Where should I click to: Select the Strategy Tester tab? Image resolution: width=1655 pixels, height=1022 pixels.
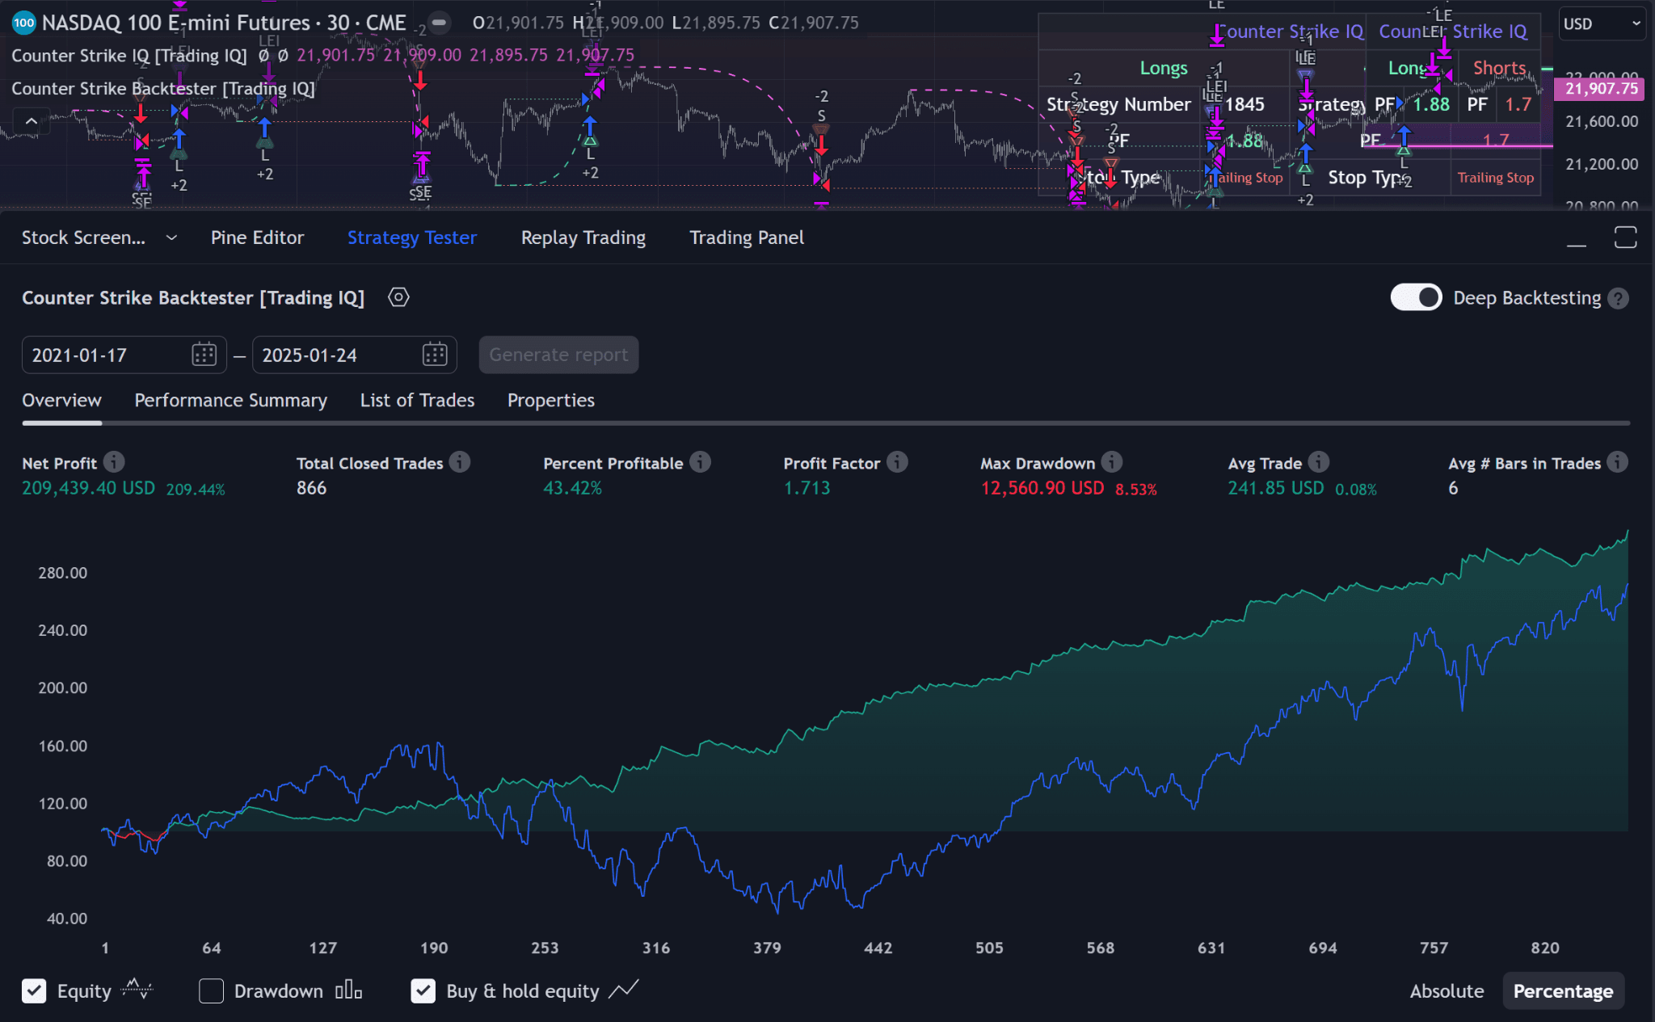coord(412,238)
